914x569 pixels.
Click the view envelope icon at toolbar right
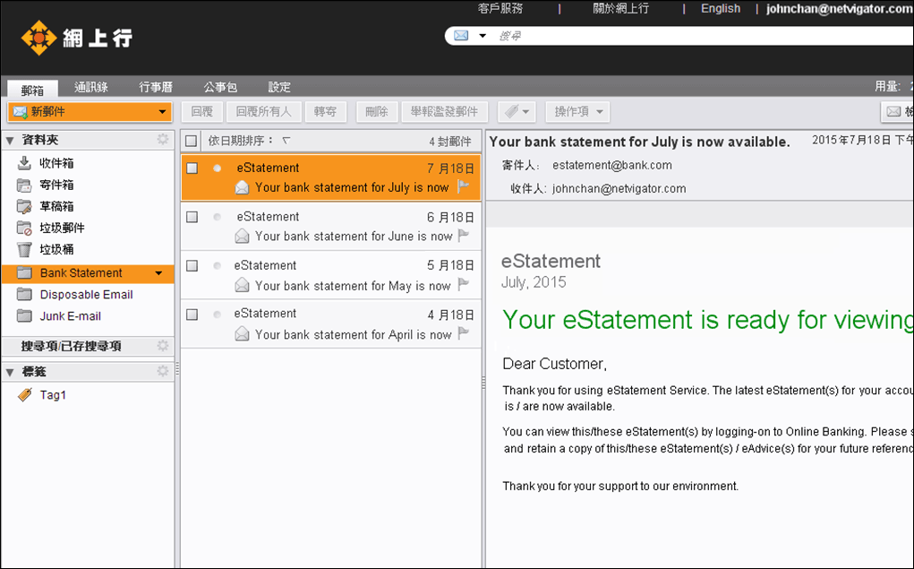point(893,111)
